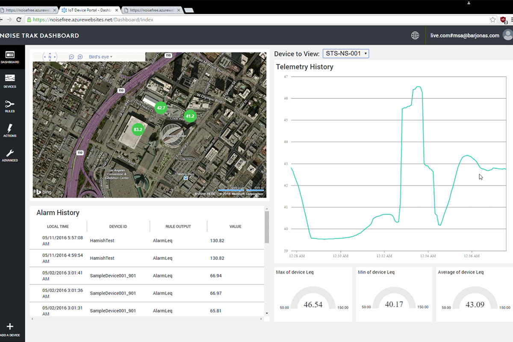Switch to the third noisefree browser tab

(152, 10)
